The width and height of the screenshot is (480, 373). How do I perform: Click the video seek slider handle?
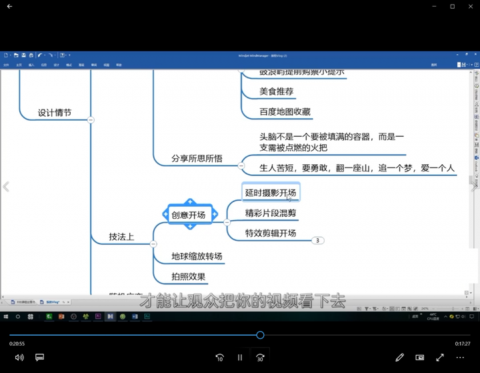pyautogui.click(x=260, y=335)
